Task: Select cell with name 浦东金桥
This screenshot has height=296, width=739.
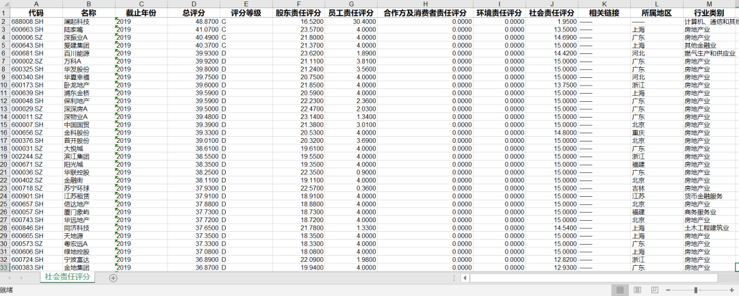Action: pyautogui.click(x=88, y=93)
